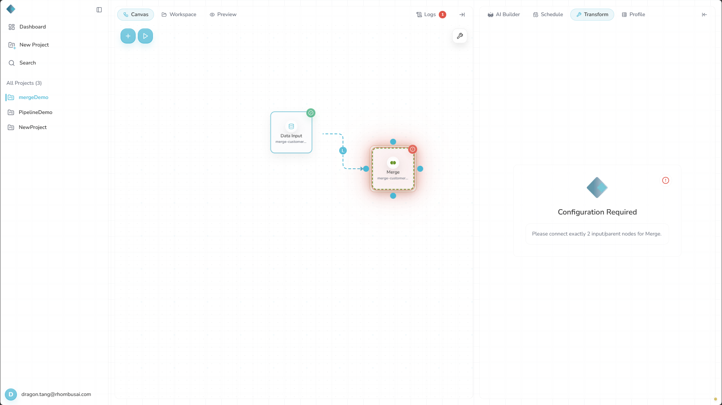722x405 pixels.
Task: Select the Merge node
Action: 393,169
